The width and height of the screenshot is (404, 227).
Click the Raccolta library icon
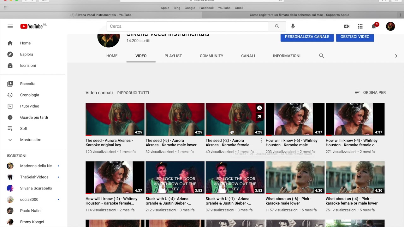[10, 84]
